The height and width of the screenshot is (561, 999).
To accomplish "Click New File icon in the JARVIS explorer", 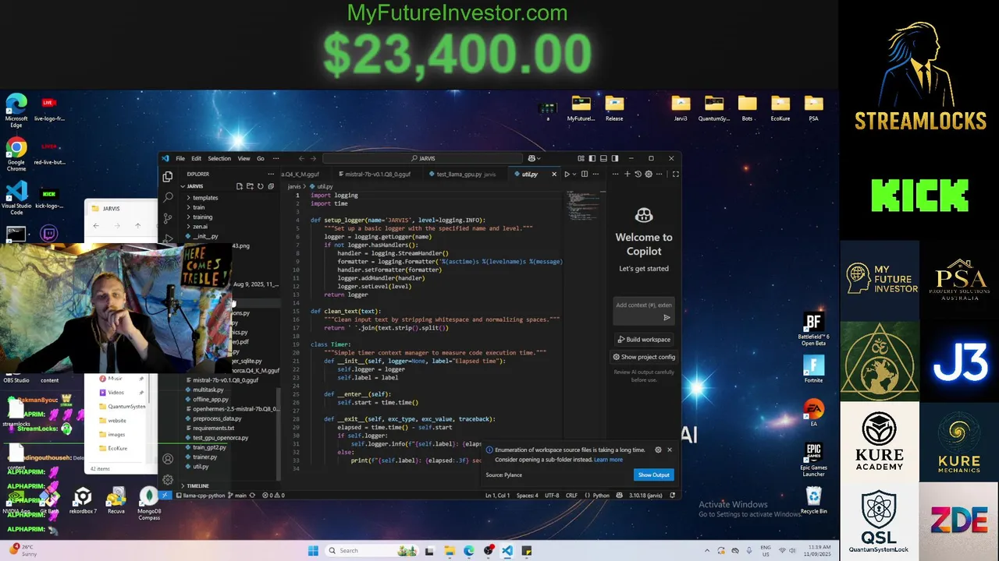I will click(240, 186).
